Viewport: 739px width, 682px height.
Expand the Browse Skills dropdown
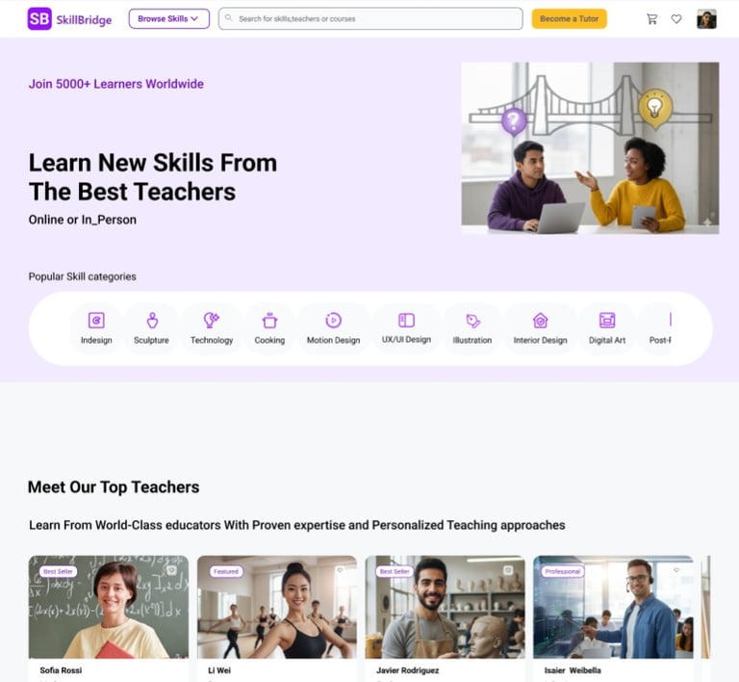[168, 19]
